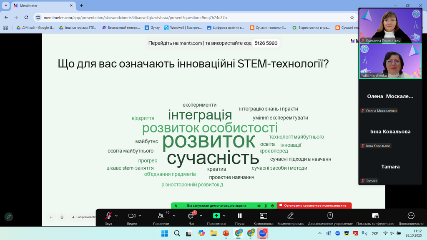Screen dimensions: 427x240
Task: Expand video options arrow next to Видео
Action: click(x=140, y=216)
